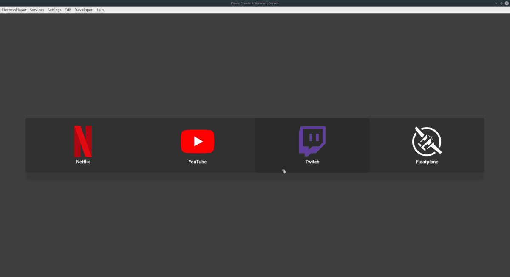Select the YouTube service tile
The height and width of the screenshot is (277, 510).
click(x=198, y=145)
